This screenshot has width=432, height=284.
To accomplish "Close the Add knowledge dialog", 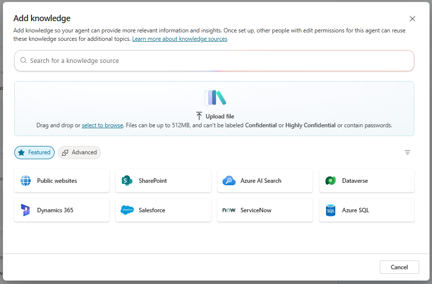I will click(412, 19).
